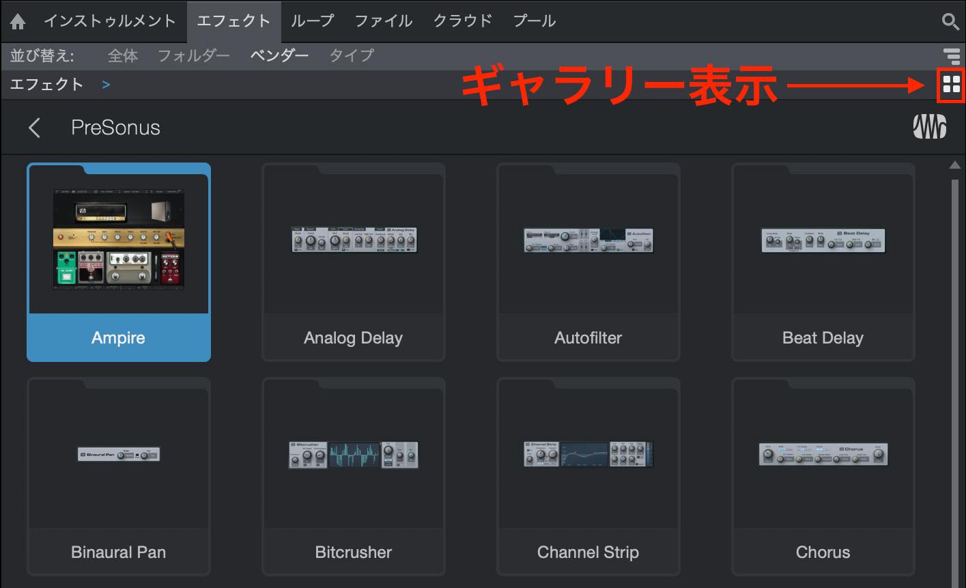
Task: Open browser options list icon
Action: click(x=951, y=55)
